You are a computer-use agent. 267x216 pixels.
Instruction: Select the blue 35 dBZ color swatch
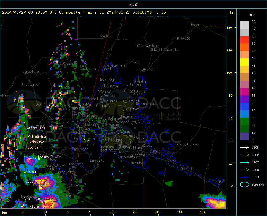[244, 107]
